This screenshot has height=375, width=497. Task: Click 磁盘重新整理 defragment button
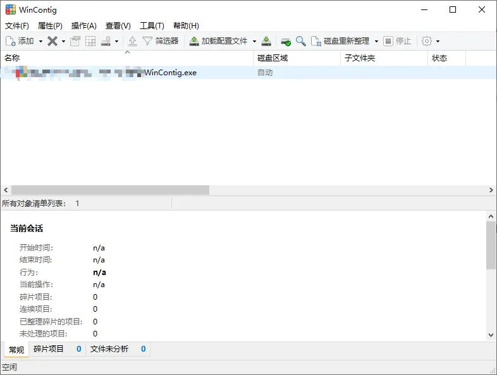(340, 41)
